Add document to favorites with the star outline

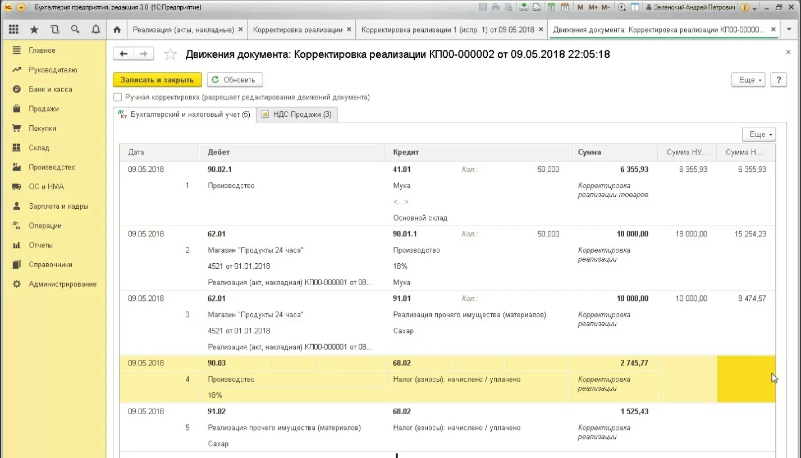pos(170,54)
